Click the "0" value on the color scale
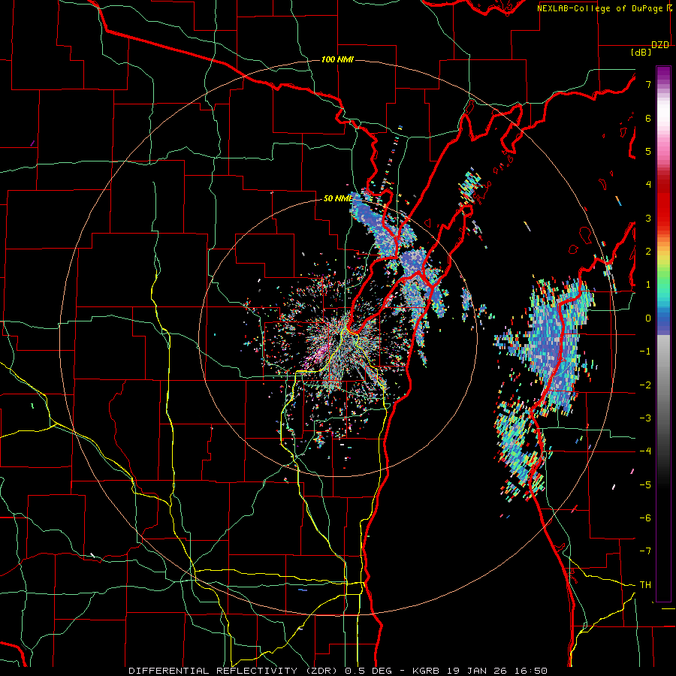 click(x=648, y=318)
